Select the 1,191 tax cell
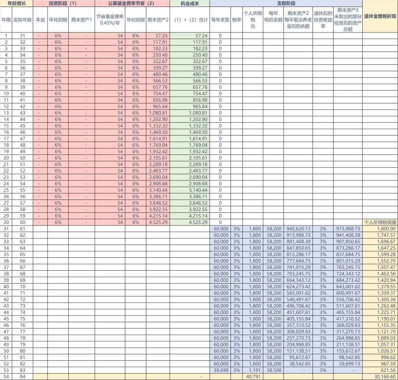The width and height of the screenshot is (398, 380). pos(253,370)
